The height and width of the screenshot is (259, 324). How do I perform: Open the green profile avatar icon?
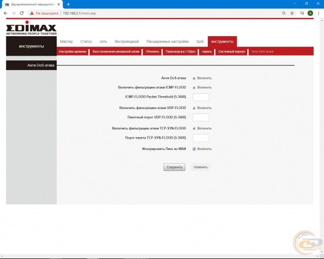coord(310,13)
